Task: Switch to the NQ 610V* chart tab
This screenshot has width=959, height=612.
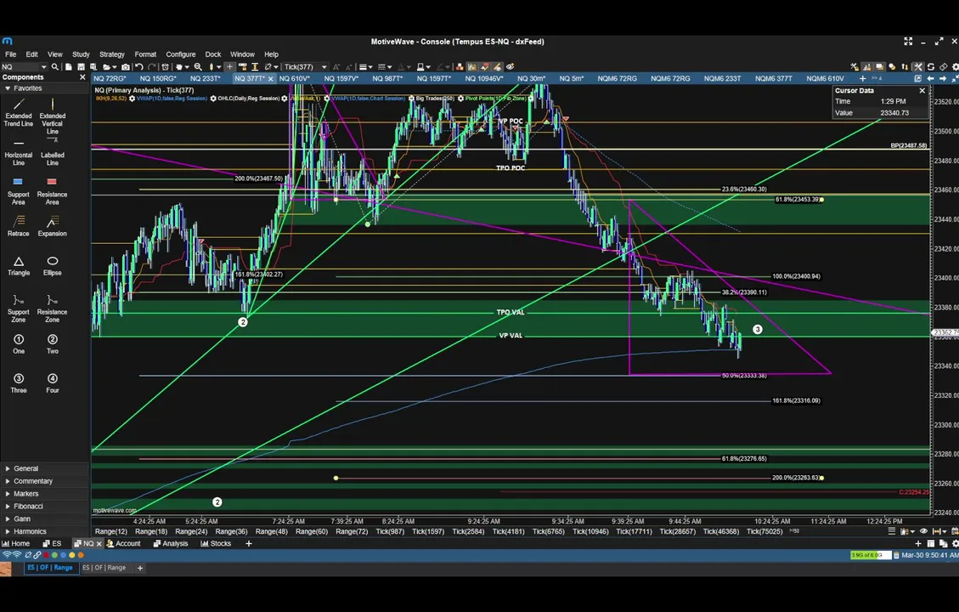Action: click(x=295, y=78)
